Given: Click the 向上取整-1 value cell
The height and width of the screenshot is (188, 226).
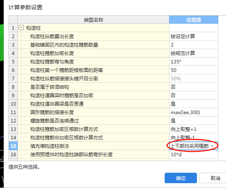Looking at the screenshot, I should (194, 138).
